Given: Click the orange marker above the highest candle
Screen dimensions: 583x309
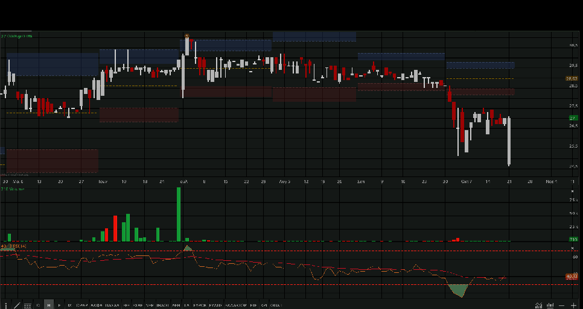Looking at the screenshot, I should coord(186,37).
